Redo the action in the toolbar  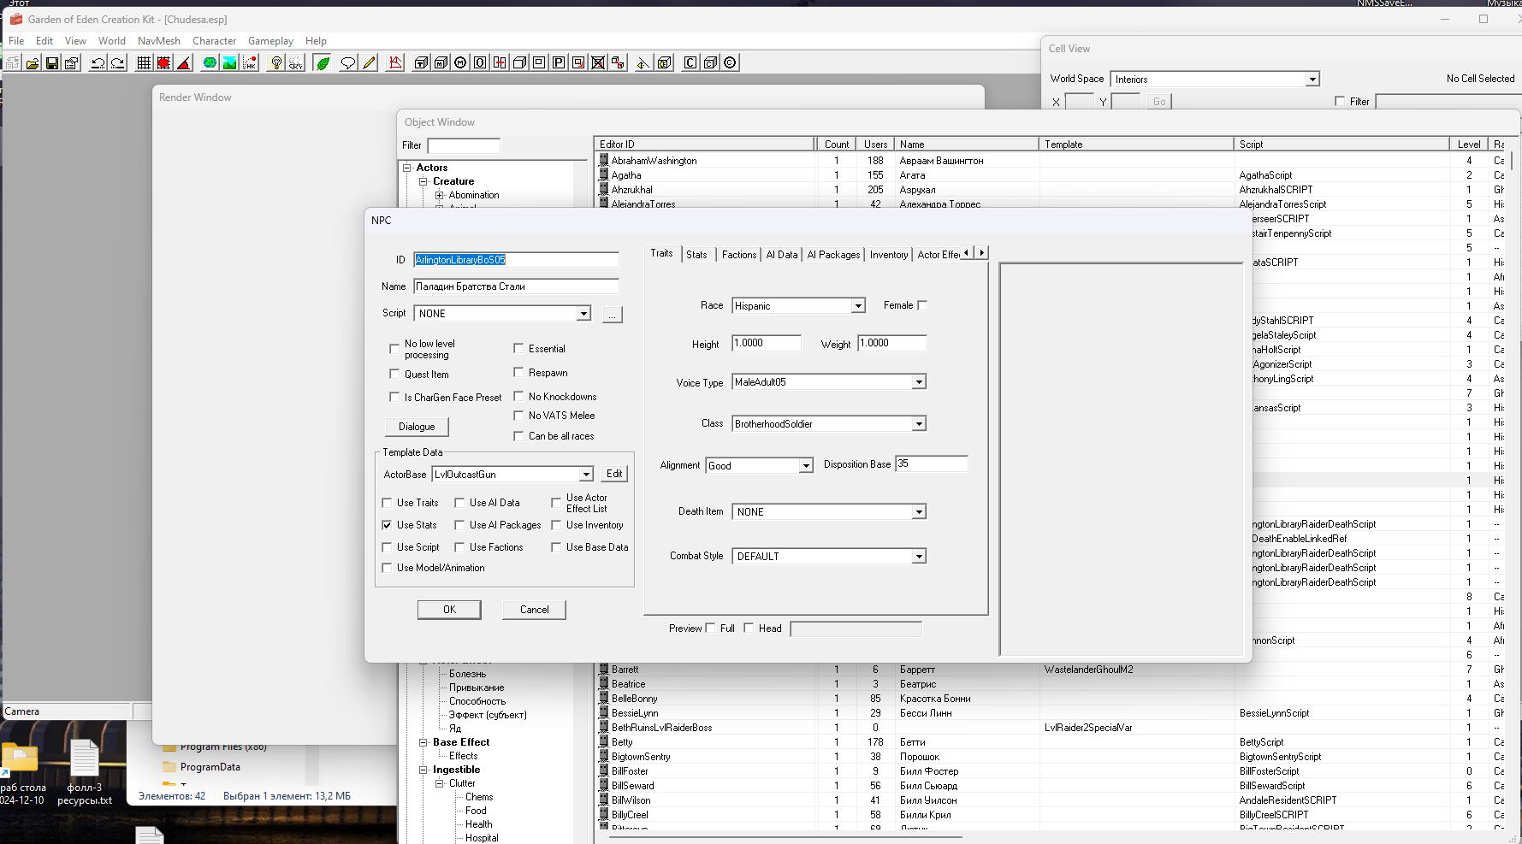[x=118, y=62]
